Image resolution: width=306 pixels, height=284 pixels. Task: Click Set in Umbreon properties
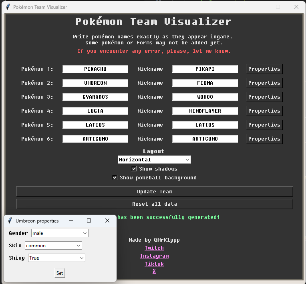pos(60,273)
